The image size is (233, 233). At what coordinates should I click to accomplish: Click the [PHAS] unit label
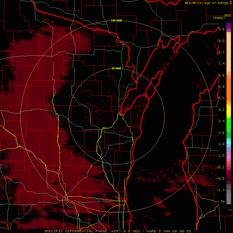click(x=219, y=18)
